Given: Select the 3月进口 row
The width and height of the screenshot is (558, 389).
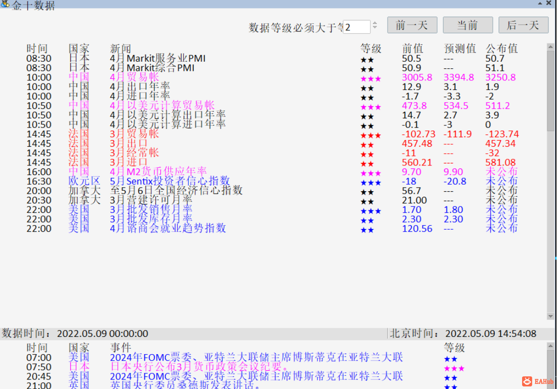Looking at the screenshot, I should point(272,162).
